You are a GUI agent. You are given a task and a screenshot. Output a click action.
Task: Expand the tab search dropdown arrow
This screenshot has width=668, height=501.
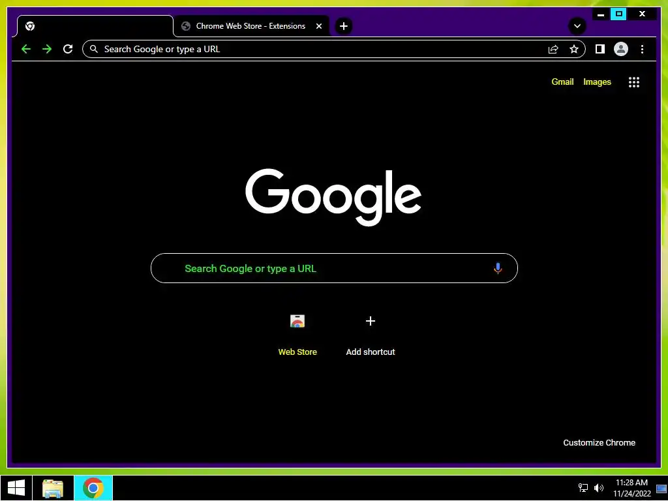pyautogui.click(x=577, y=26)
